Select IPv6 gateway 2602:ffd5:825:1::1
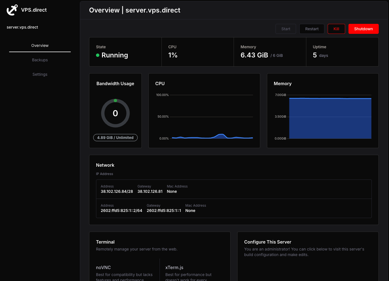This screenshot has width=389, height=281. pyautogui.click(x=164, y=211)
